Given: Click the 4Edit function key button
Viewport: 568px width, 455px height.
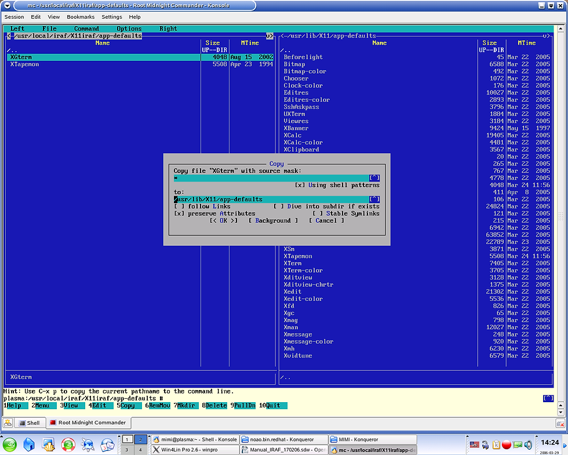Looking at the screenshot, I should (x=101, y=406).
